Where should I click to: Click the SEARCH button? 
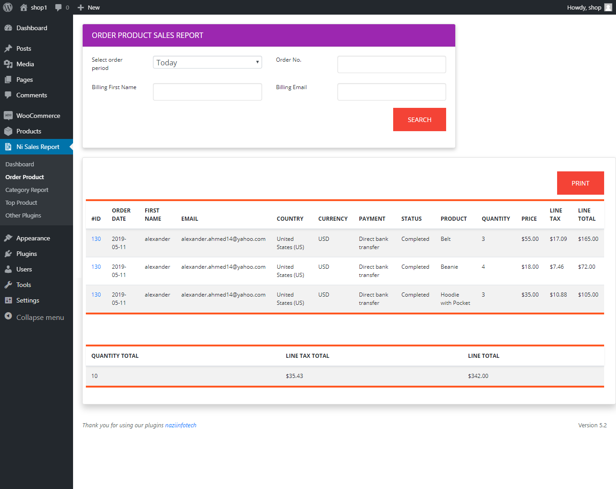coord(419,119)
